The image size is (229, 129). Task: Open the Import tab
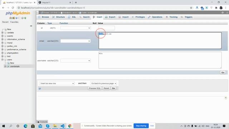tap(123, 17)
